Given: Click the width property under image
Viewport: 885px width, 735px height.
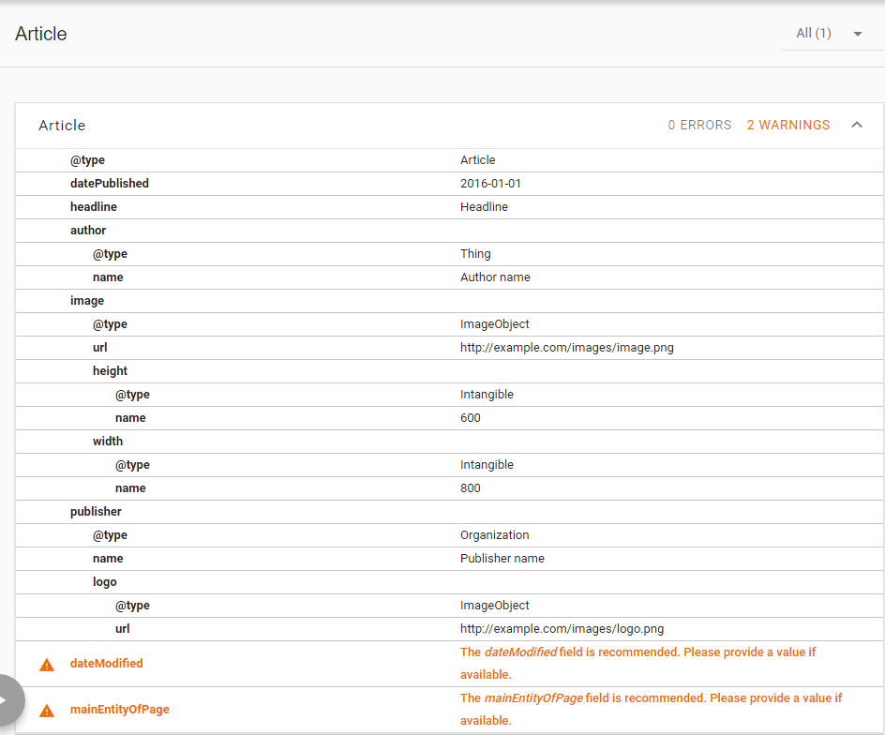Looking at the screenshot, I should pyautogui.click(x=108, y=442).
